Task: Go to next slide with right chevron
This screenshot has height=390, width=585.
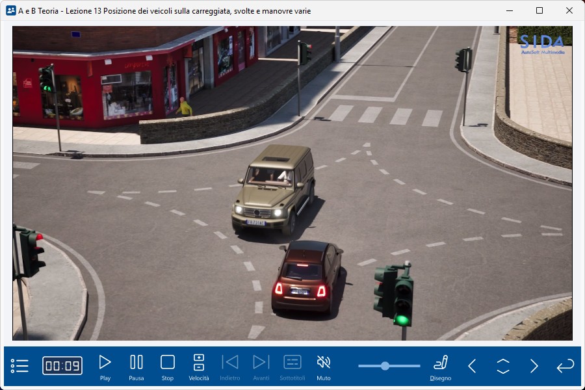Action: coord(534,366)
